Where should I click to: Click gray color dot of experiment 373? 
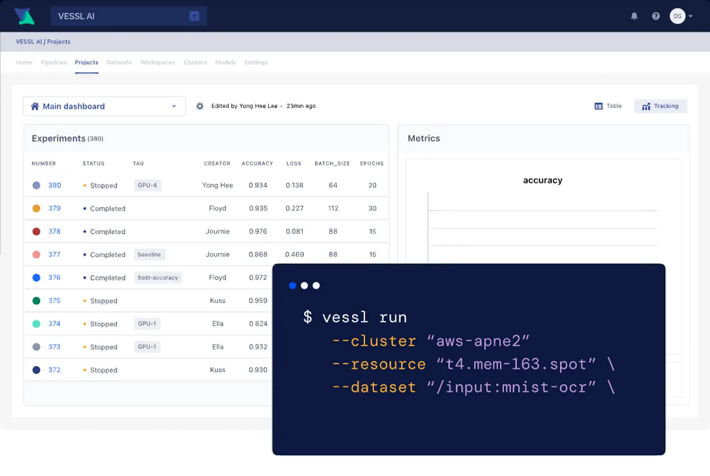37,347
